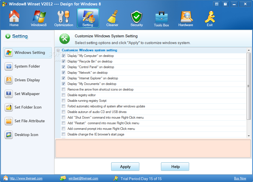The image size is (253, 182).
Task: Click the Trial Period:Day 15 of 15 text
Action: [x=141, y=179]
